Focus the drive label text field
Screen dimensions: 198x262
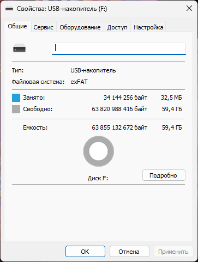tap(119, 48)
